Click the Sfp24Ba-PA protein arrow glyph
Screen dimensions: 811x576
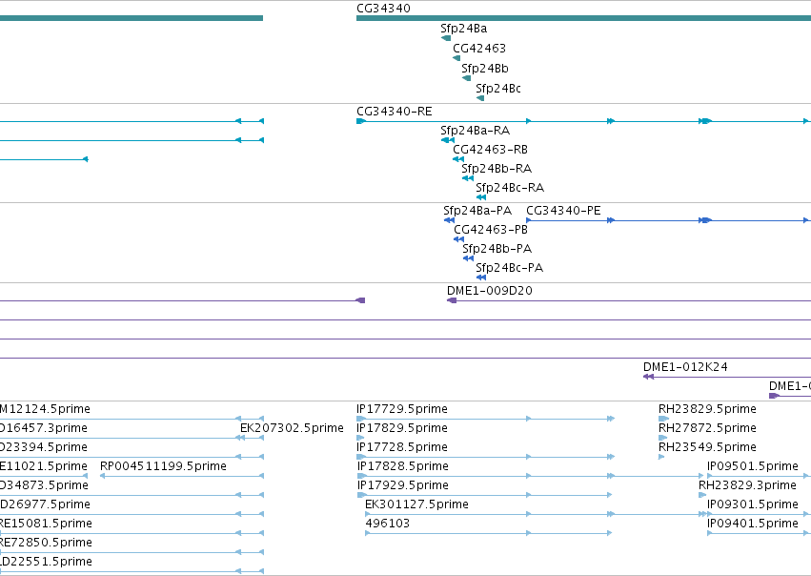(449, 220)
